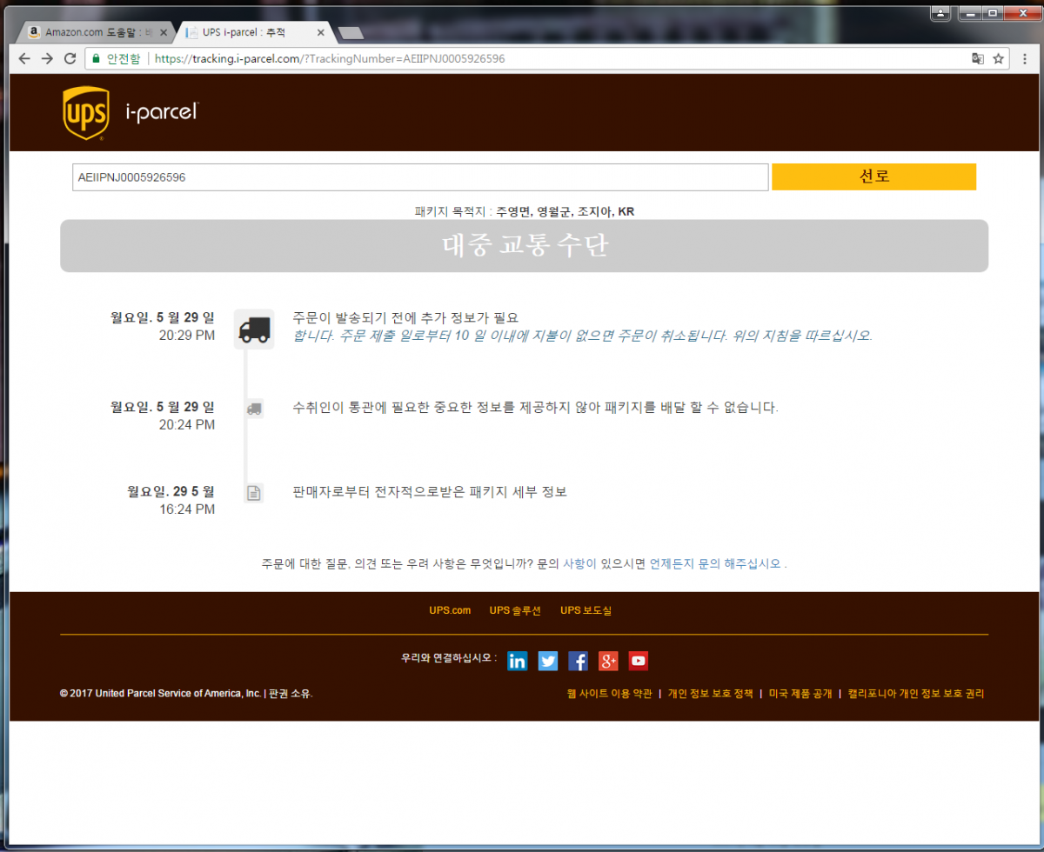Open 캘리포니아 개인 정보 보호 권리 link

(916, 694)
